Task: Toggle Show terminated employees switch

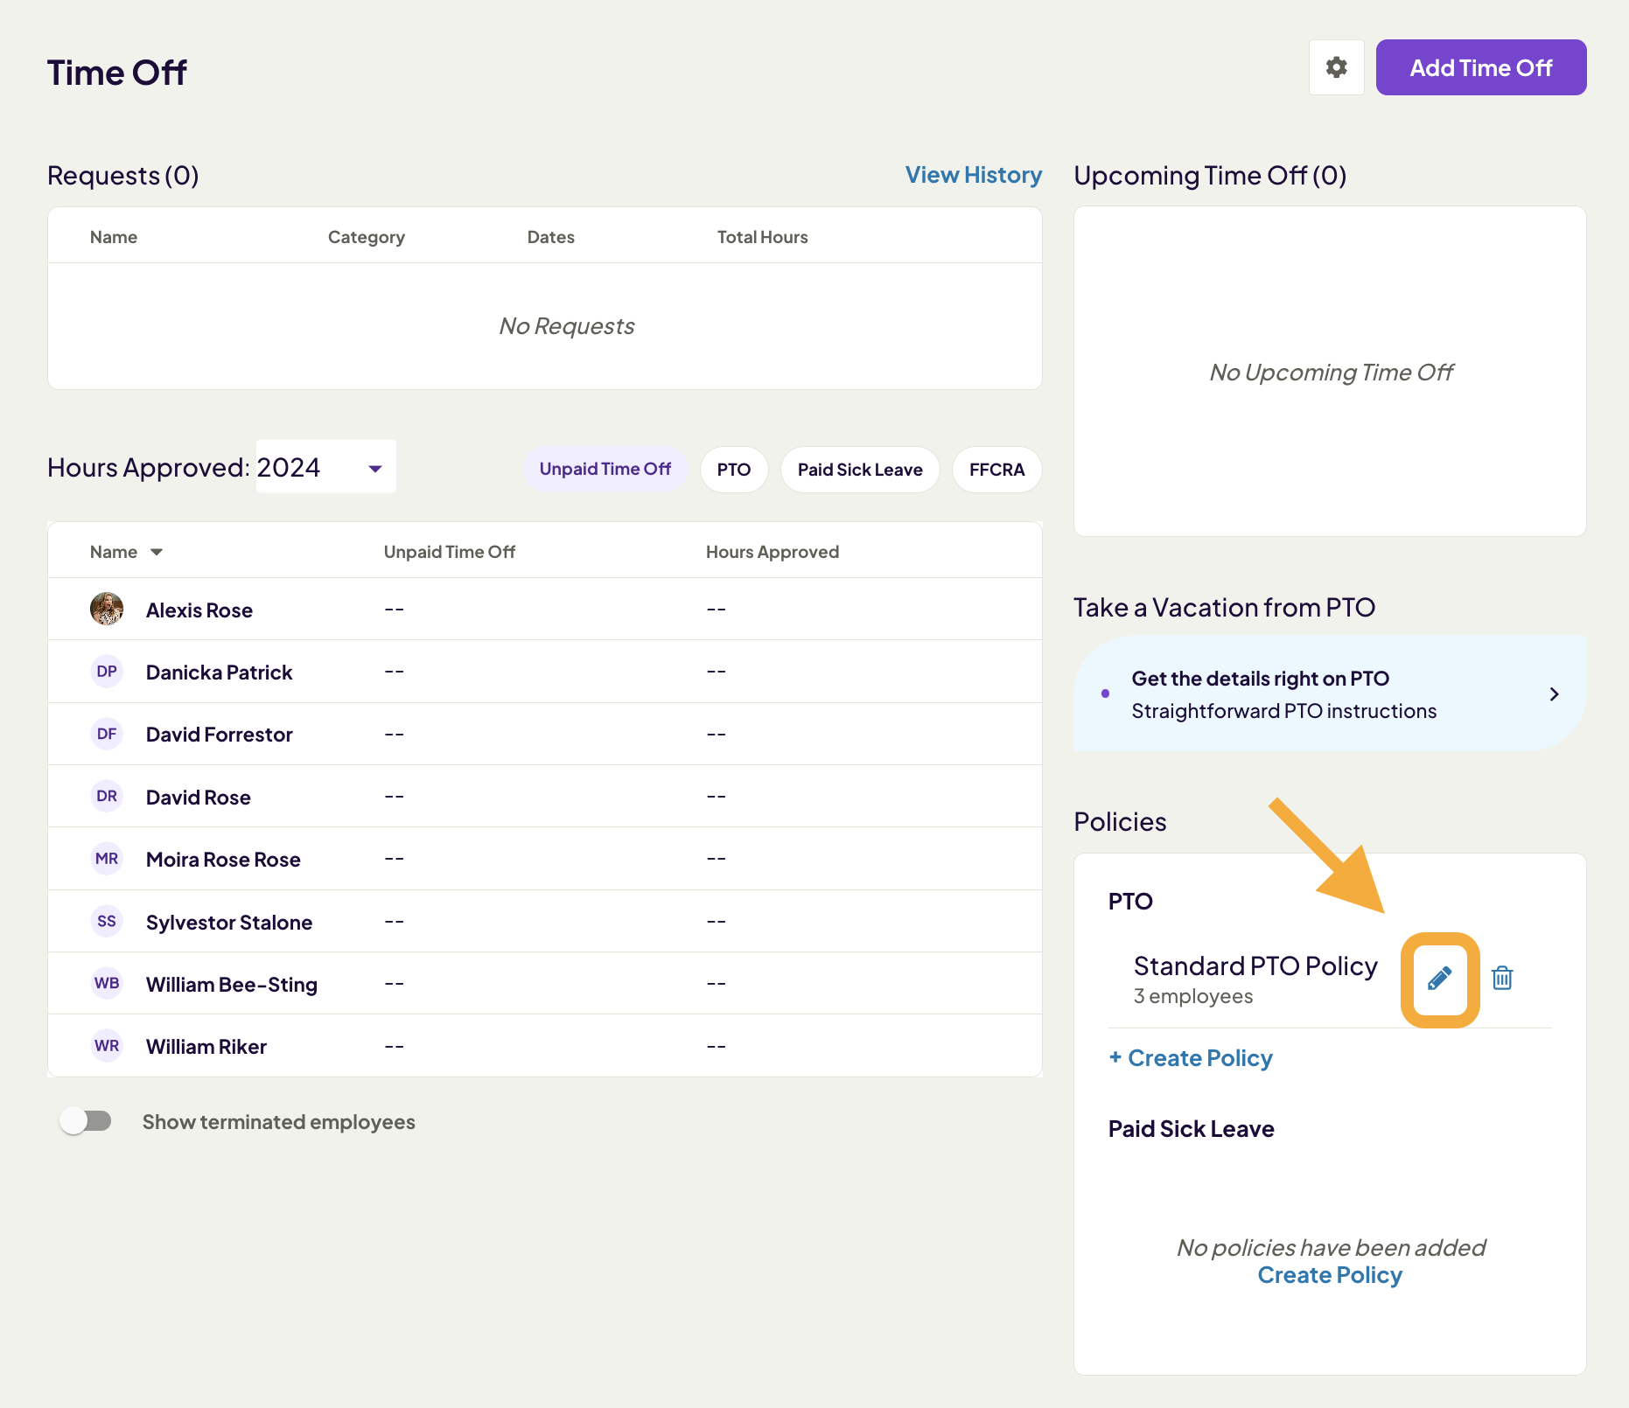Action: coord(86,1121)
